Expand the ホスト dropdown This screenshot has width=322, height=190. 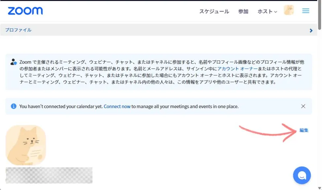click(267, 12)
